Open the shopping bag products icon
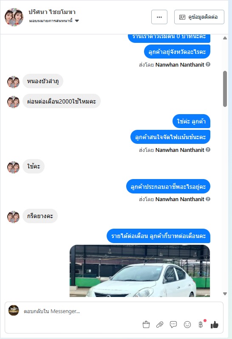 [146, 325]
